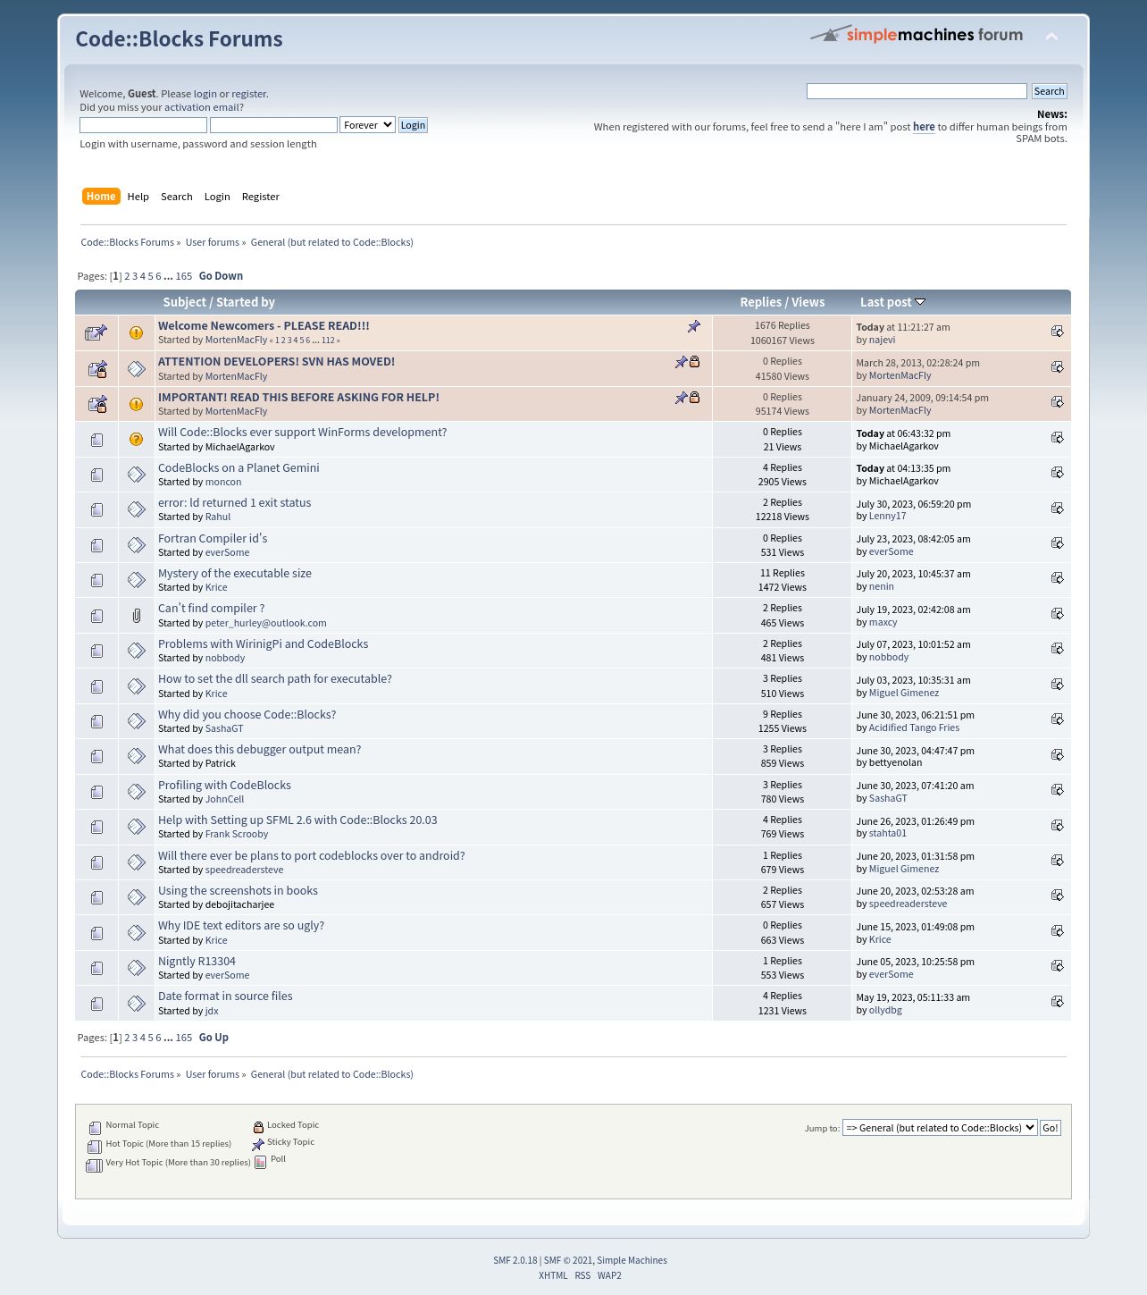Go to last post icon of WinForms development topic

(x=1057, y=438)
